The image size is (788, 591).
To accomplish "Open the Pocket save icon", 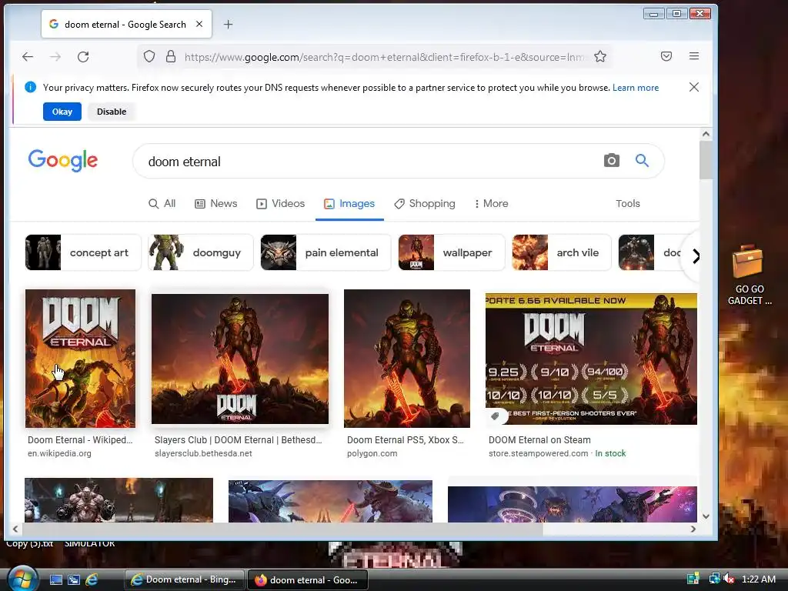I will tap(666, 56).
